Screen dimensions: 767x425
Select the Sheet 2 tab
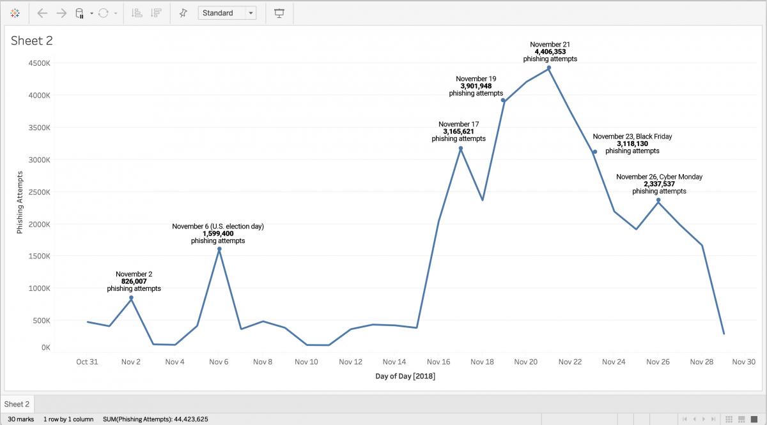click(17, 404)
